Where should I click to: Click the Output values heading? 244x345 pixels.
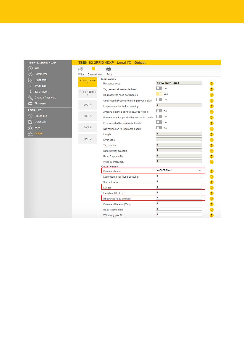pos(109,167)
